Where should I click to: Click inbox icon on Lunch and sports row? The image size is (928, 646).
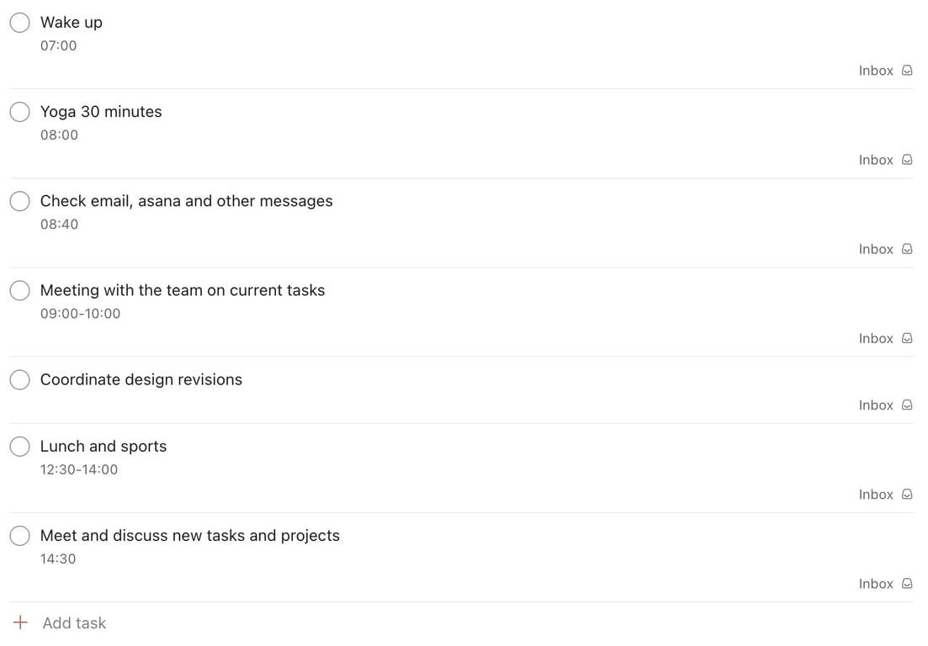point(907,495)
